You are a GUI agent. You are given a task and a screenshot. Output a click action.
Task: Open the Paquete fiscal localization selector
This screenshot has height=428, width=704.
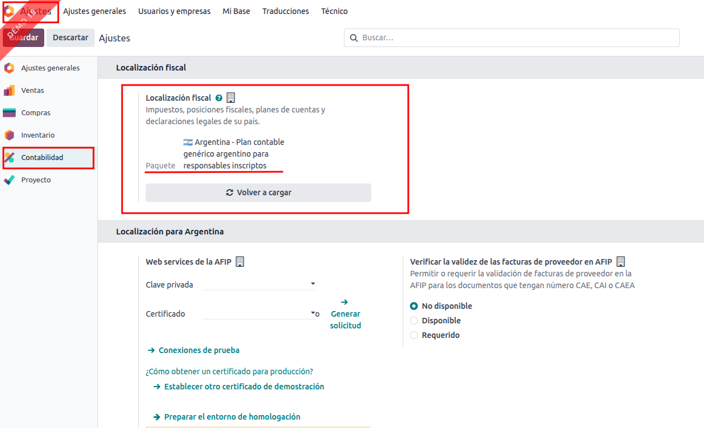point(234,154)
